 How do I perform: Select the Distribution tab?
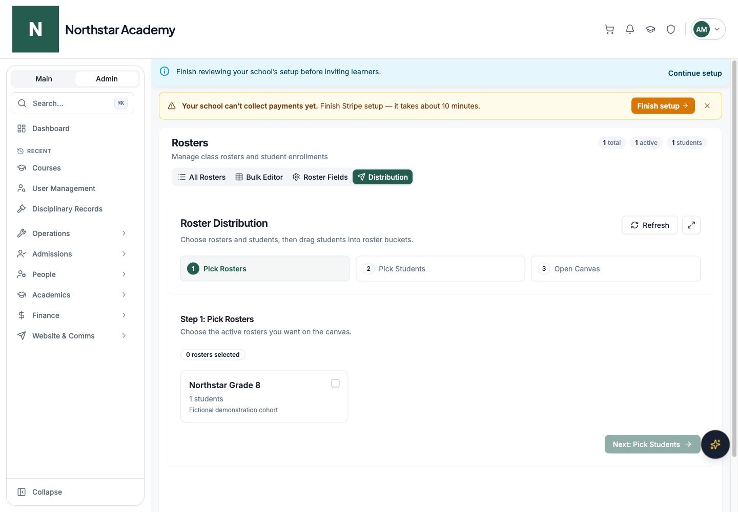click(382, 177)
